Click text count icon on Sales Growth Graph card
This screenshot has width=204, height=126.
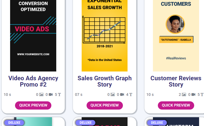[131, 94]
